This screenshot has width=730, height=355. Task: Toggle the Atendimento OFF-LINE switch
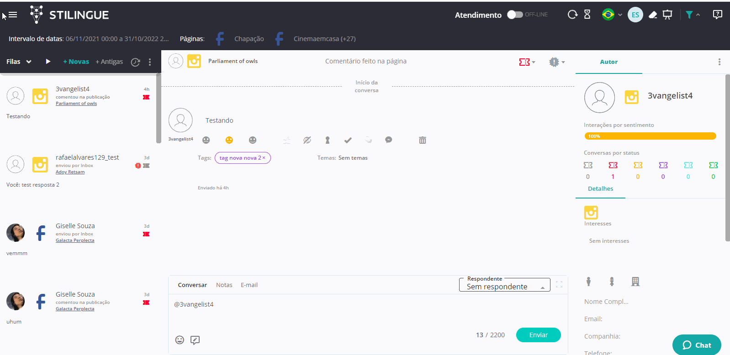coord(515,15)
